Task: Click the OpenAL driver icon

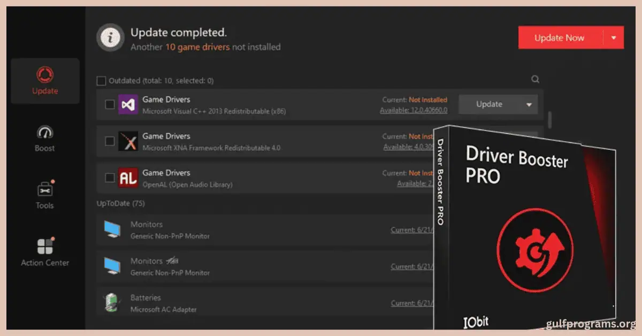Action: coord(128,178)
